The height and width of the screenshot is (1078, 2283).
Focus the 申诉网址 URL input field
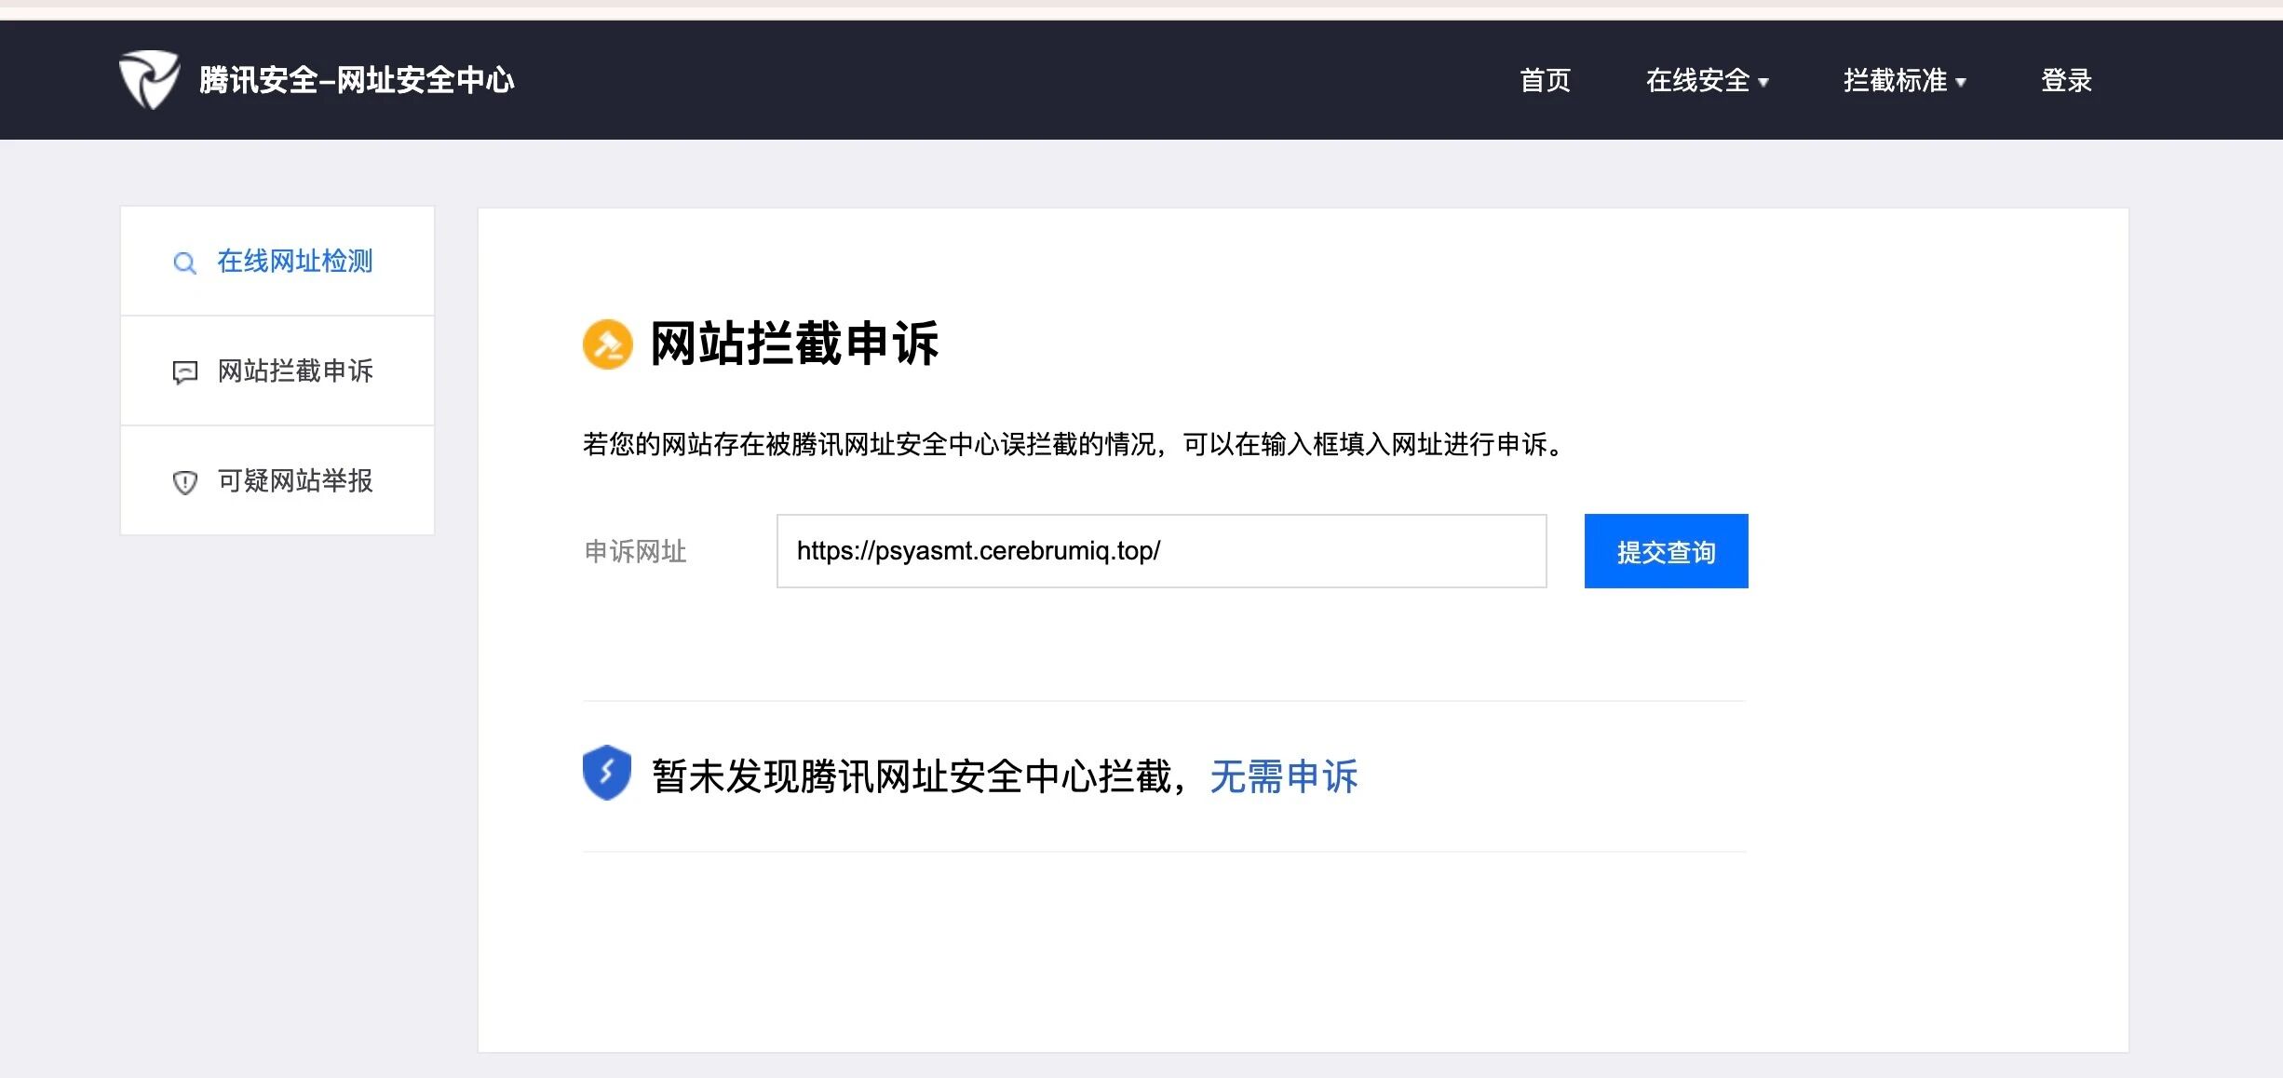[x=1161, y=551]
